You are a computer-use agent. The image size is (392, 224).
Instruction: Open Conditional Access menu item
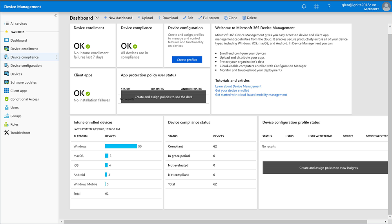[24, 99]
